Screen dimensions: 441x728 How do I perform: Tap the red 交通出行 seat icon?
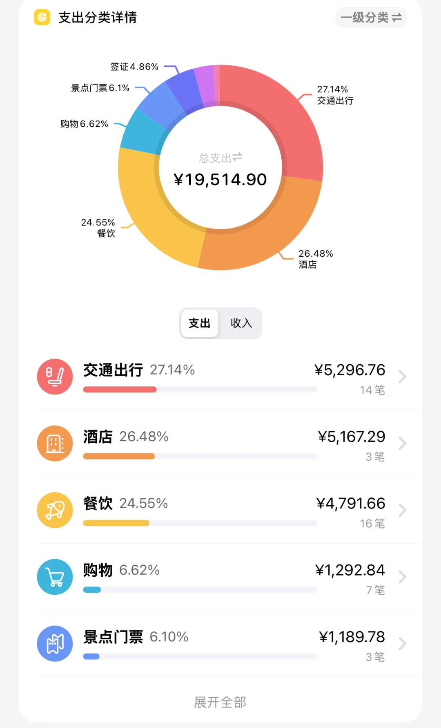[x=55, y=376]
